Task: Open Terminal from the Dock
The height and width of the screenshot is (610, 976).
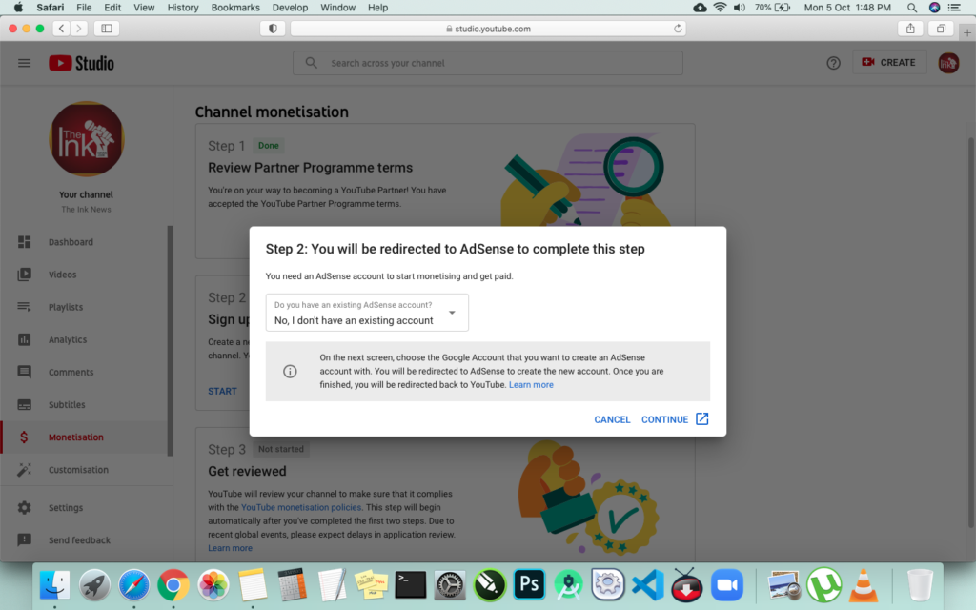Action: tap(410, 585)
